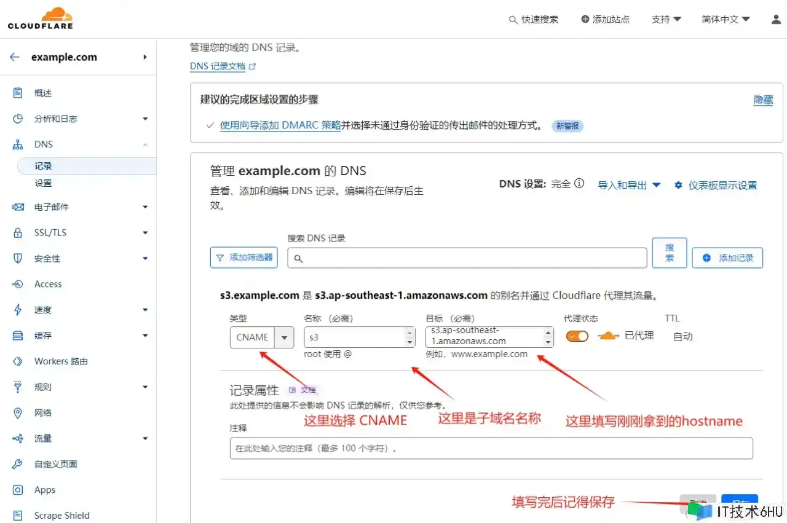
Task: Click the dashboard display settings gear
Action: pos(678,185)
